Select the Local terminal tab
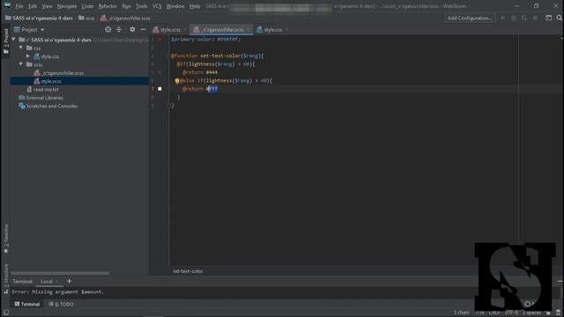564x317 pixels. point(47,282)
